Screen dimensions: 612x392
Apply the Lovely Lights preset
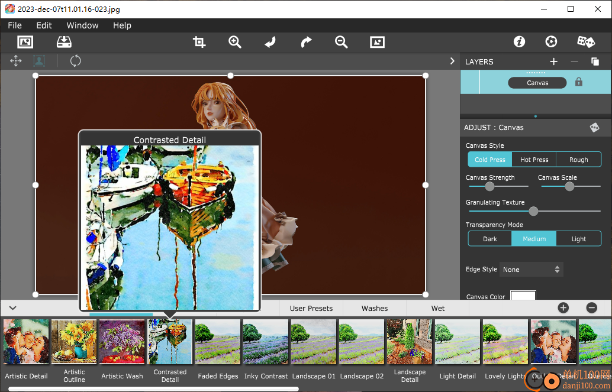click(x=505, y=342)
